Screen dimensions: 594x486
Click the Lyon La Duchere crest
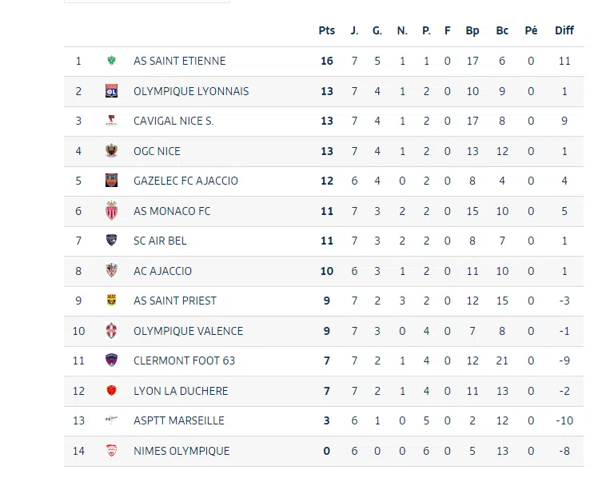[x=112, y=391]
